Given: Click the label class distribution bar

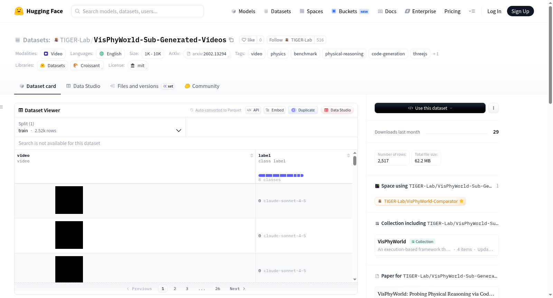Looking at the screenshot, I should (x=281, y=175).
